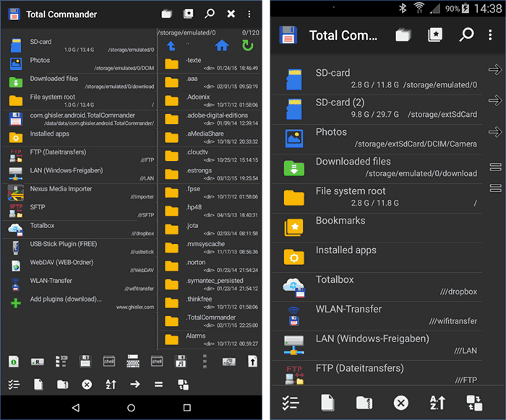The width and height of the screenshot is (506, 420).
Task: Tap the first shell button in button bar
Action: point(108,362)
